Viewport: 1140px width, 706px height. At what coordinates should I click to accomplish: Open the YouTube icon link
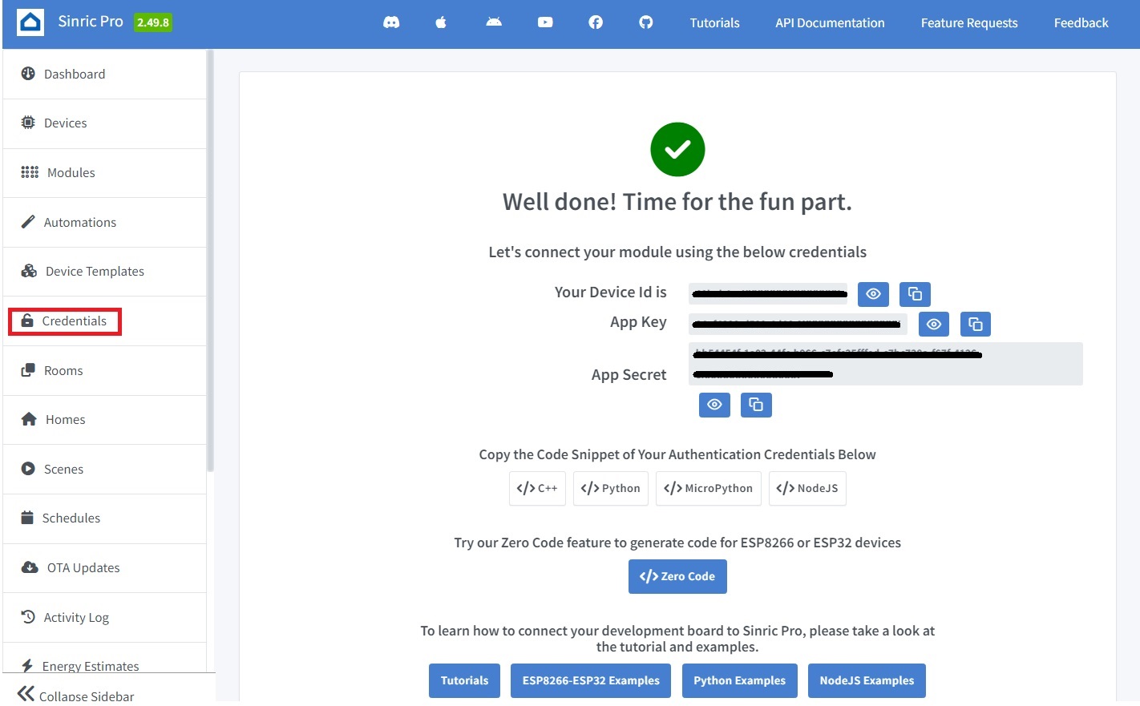click(545, 22)
